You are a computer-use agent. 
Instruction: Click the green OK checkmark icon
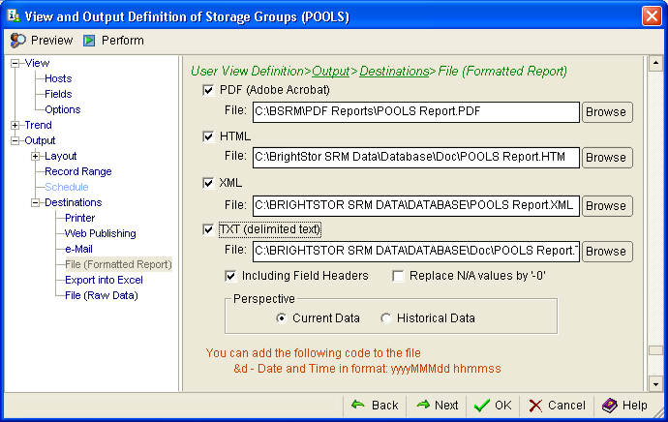[481, 405]
